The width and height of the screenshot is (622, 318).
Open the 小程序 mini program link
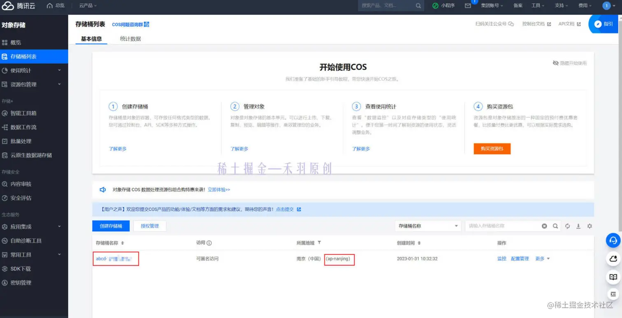443,6
